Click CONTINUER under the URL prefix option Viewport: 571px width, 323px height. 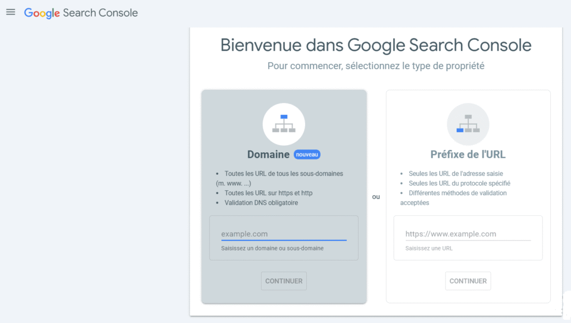(x=468, y=281)
